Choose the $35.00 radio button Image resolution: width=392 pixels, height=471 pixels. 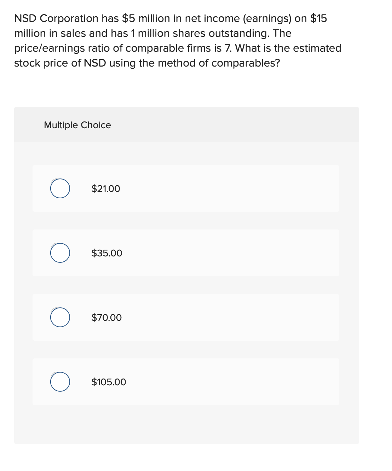point(60,253)
